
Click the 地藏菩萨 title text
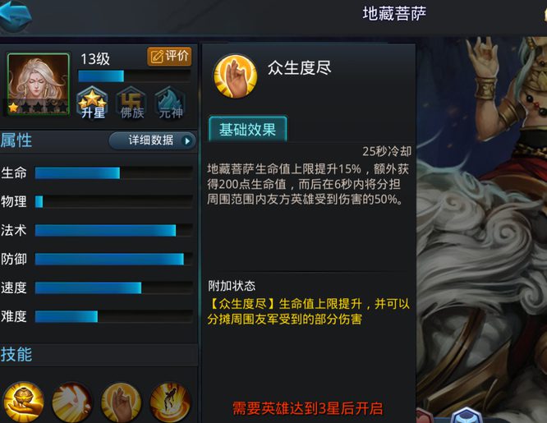(x=394, y=14)
